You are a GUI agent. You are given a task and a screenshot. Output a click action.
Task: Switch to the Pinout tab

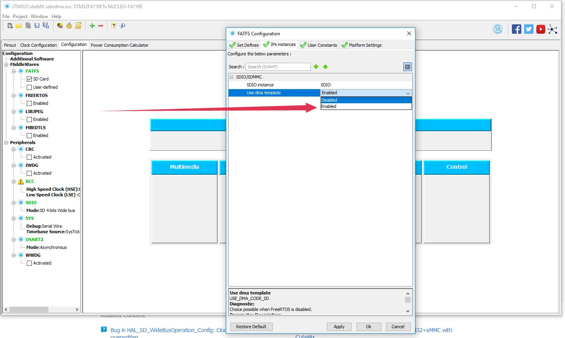[x=10, y=45]
